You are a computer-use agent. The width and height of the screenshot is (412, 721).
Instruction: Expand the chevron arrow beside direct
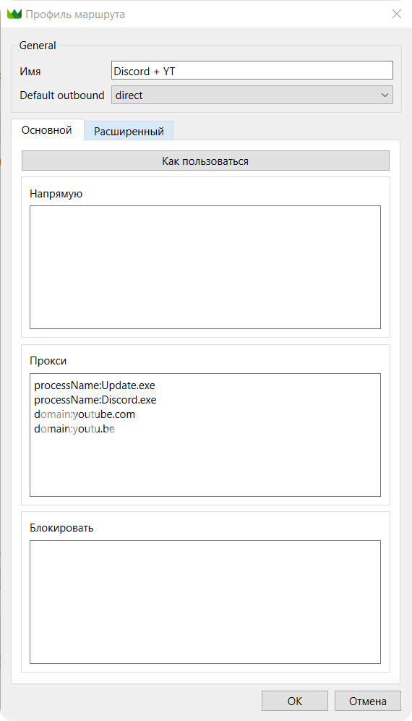point(385,95)
